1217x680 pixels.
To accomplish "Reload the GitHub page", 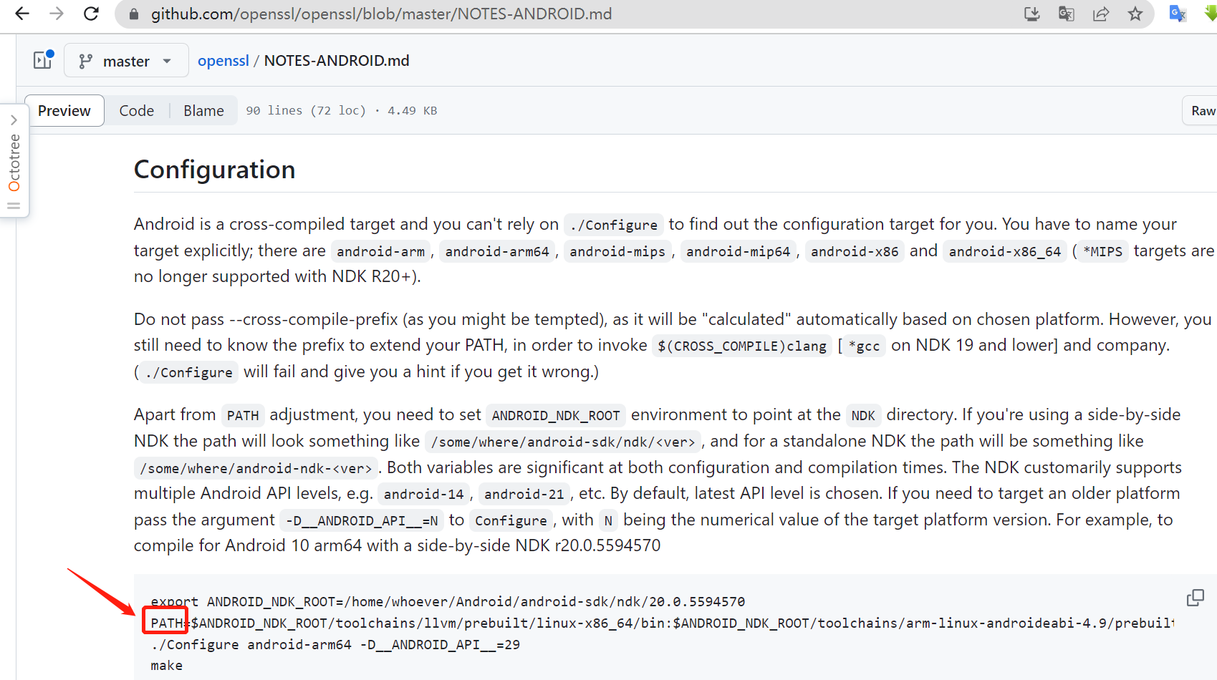I will coord(91,14).
